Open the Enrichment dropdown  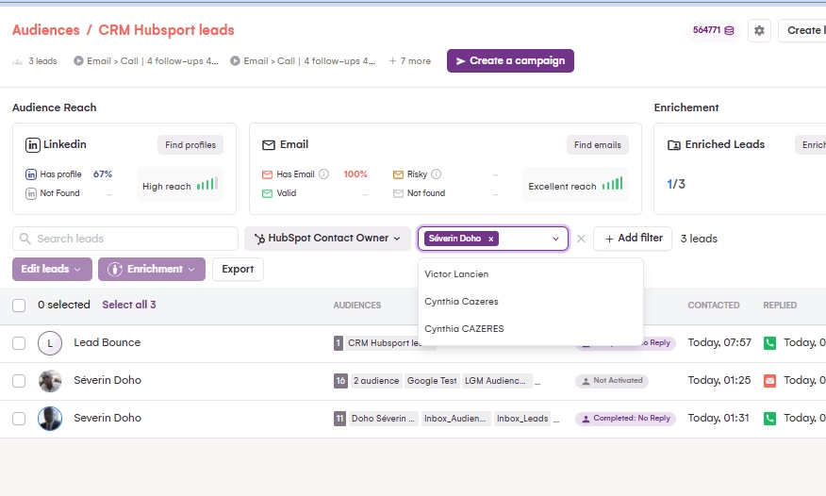tap(152, 269)
